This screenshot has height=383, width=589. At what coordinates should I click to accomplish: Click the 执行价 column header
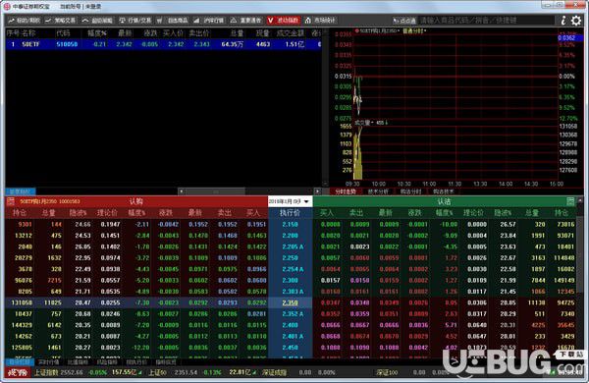(x=290, y=213)
